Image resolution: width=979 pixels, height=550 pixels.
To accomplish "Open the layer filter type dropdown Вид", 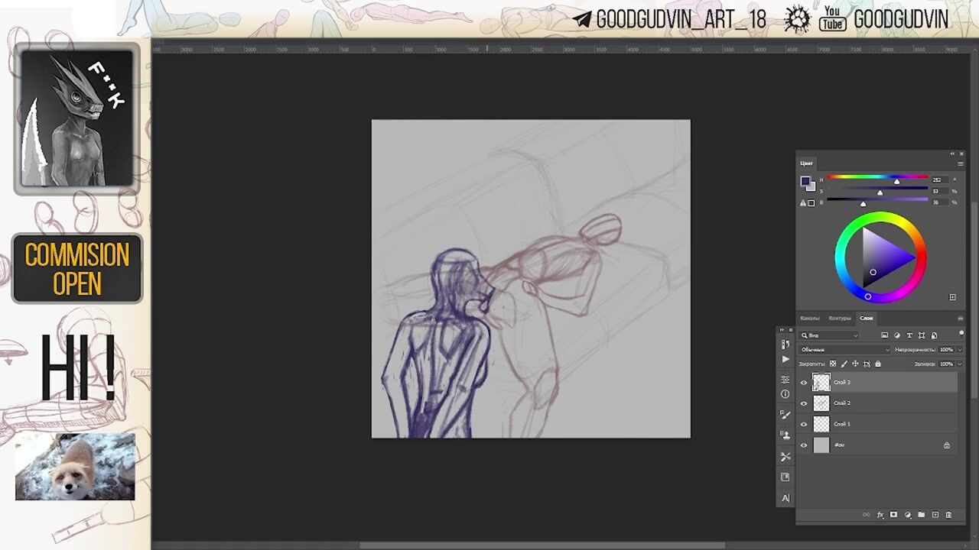I will point(830,335).
